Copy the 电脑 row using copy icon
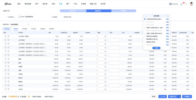 (x=9, y=70)
